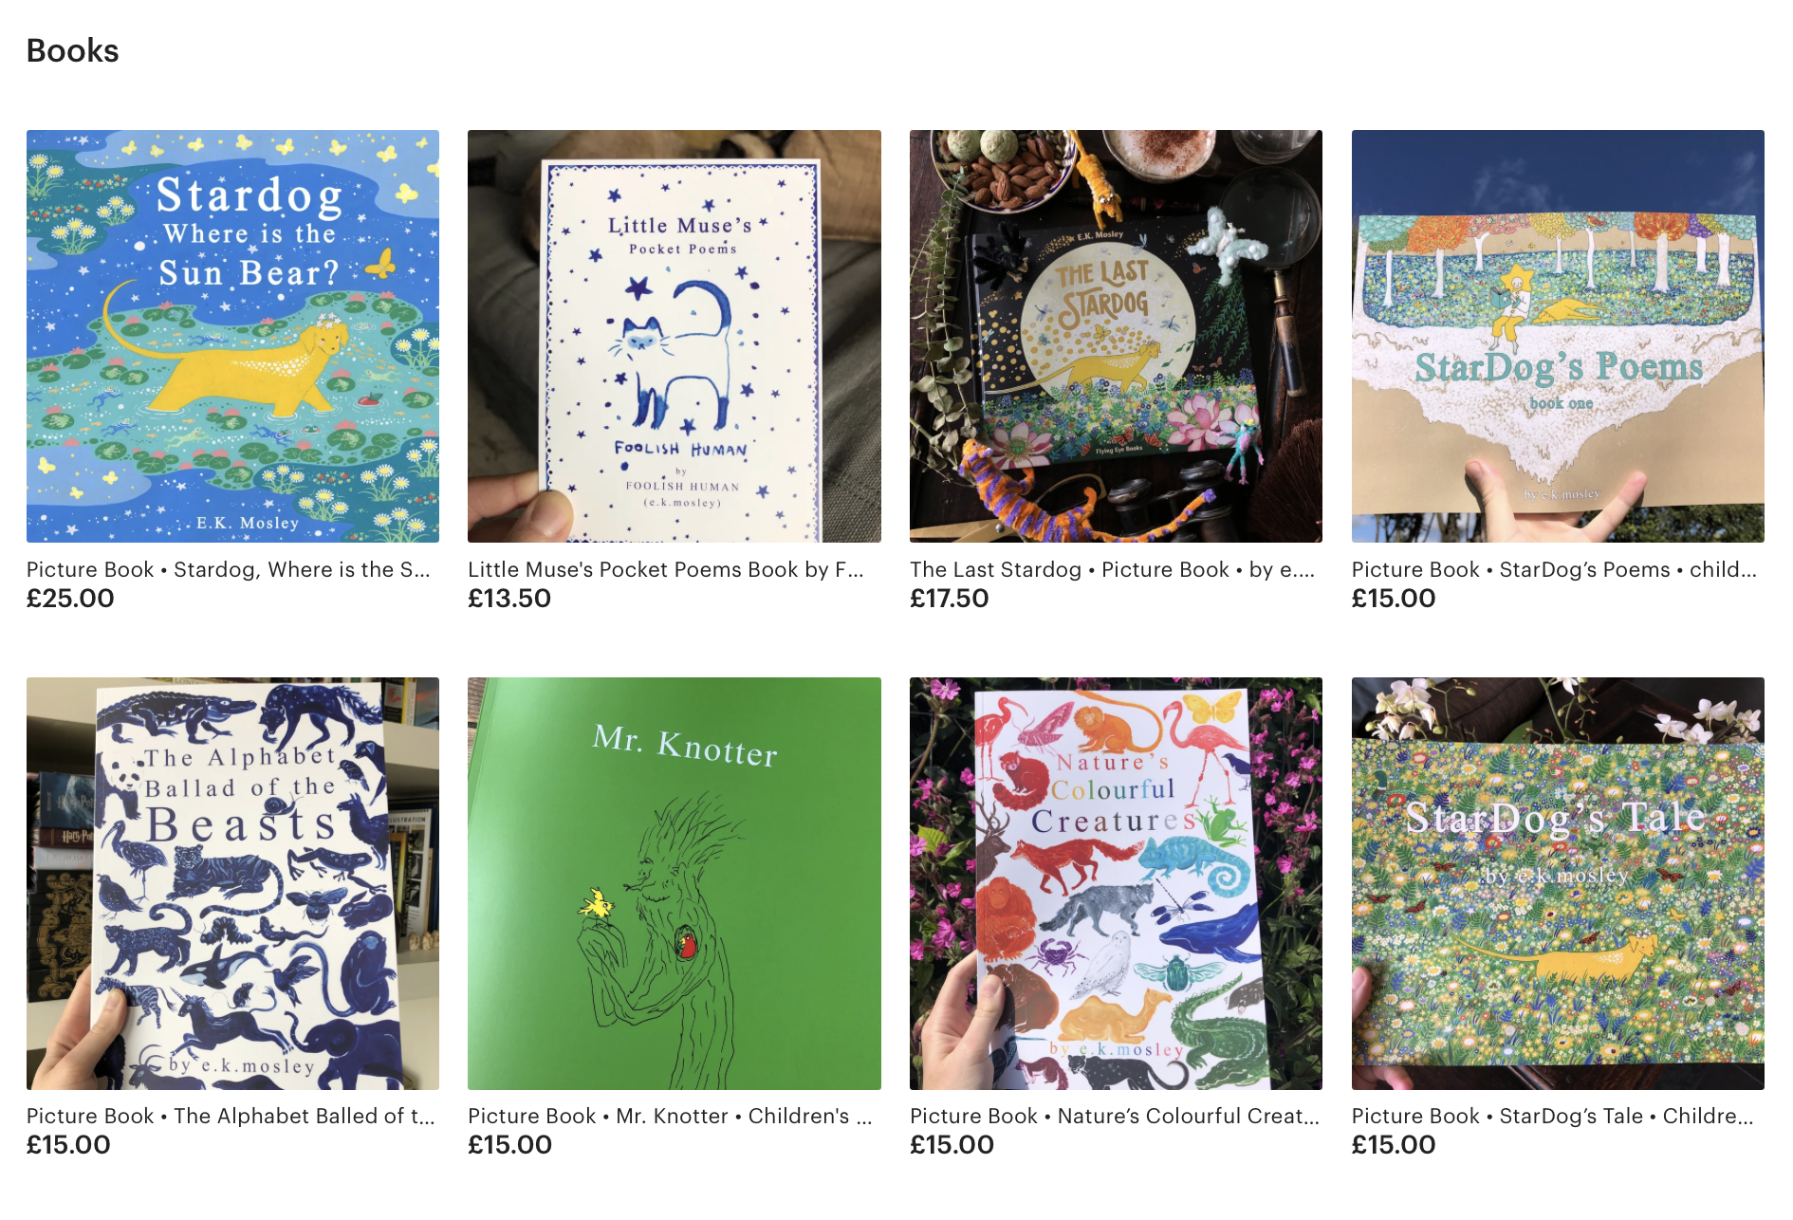The image size is (1793, 1220).
Task: Open Little Muse's Pocket Poems cover image
Action: tap(675, 336)
